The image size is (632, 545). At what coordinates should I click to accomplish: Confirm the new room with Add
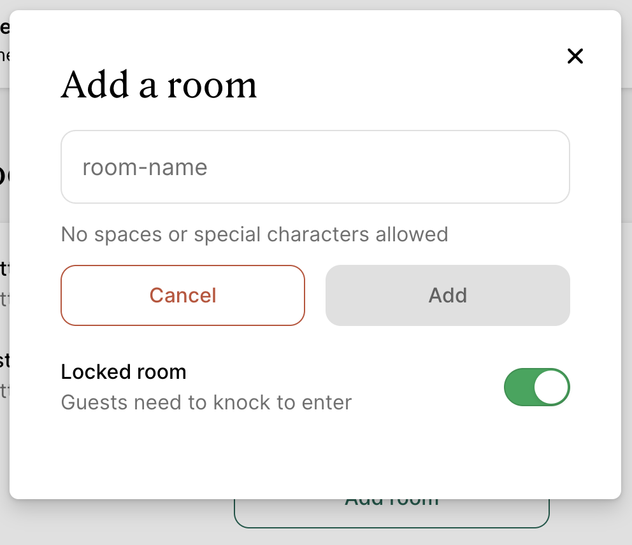pyautogui.click(x=447, y=295)
